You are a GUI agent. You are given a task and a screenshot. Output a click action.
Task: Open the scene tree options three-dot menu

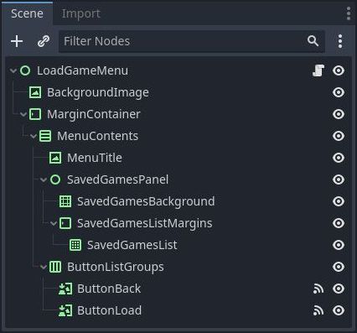click(340, 41)
